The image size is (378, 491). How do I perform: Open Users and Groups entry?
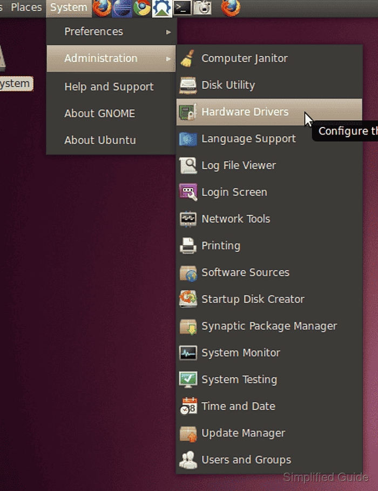click(269, 460)
